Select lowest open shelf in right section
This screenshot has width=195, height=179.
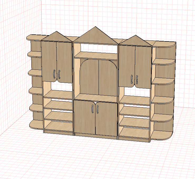click(x=134, y=133)
